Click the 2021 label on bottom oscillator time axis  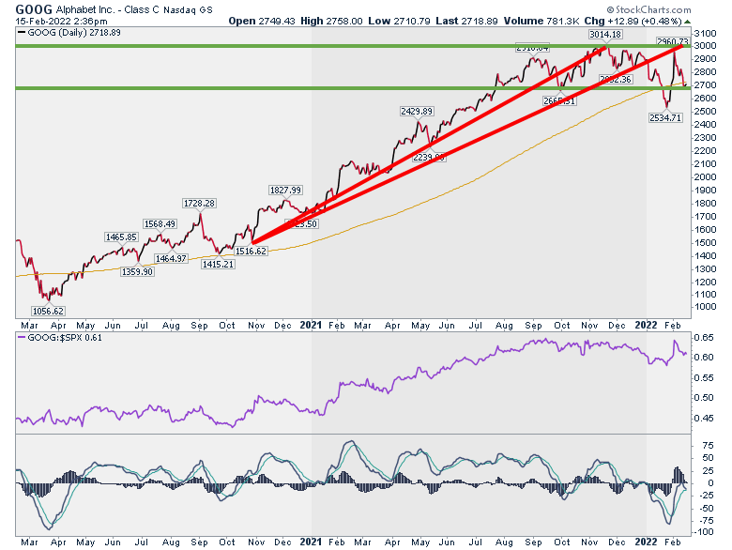click(x=311, y=542)
